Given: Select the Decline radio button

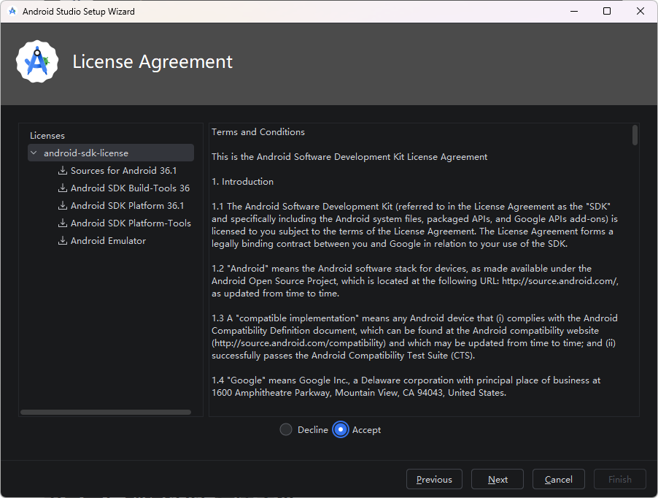Looking at the screenshot, I should tap(286, 429).
